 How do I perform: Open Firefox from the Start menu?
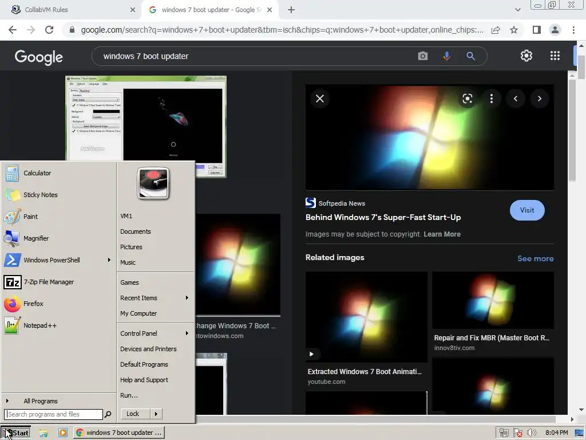[x=58, y=304]
